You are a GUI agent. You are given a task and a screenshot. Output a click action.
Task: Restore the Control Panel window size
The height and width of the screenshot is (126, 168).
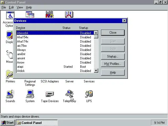(160, 2)
